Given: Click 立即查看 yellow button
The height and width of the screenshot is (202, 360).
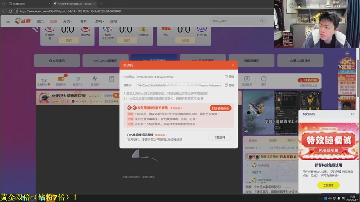Looking at the screenshot, I should [x=328, y=185].
